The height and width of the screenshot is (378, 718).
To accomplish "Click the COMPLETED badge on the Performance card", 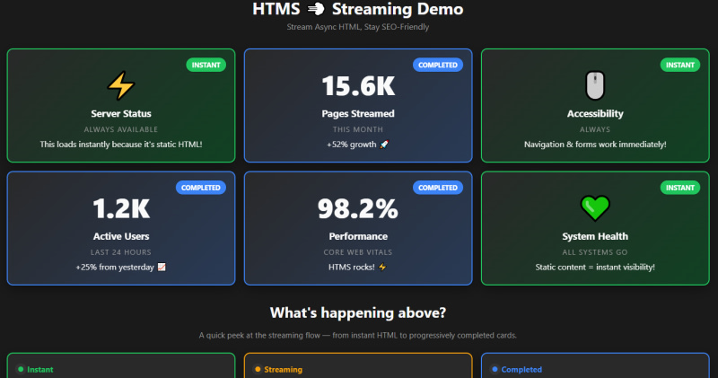I will coord(439,188).
